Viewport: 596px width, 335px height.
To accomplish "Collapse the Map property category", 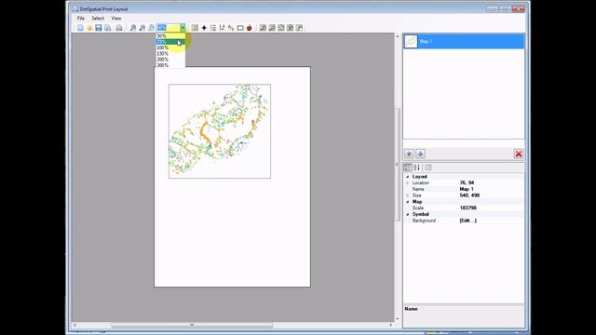I will 408,202.
